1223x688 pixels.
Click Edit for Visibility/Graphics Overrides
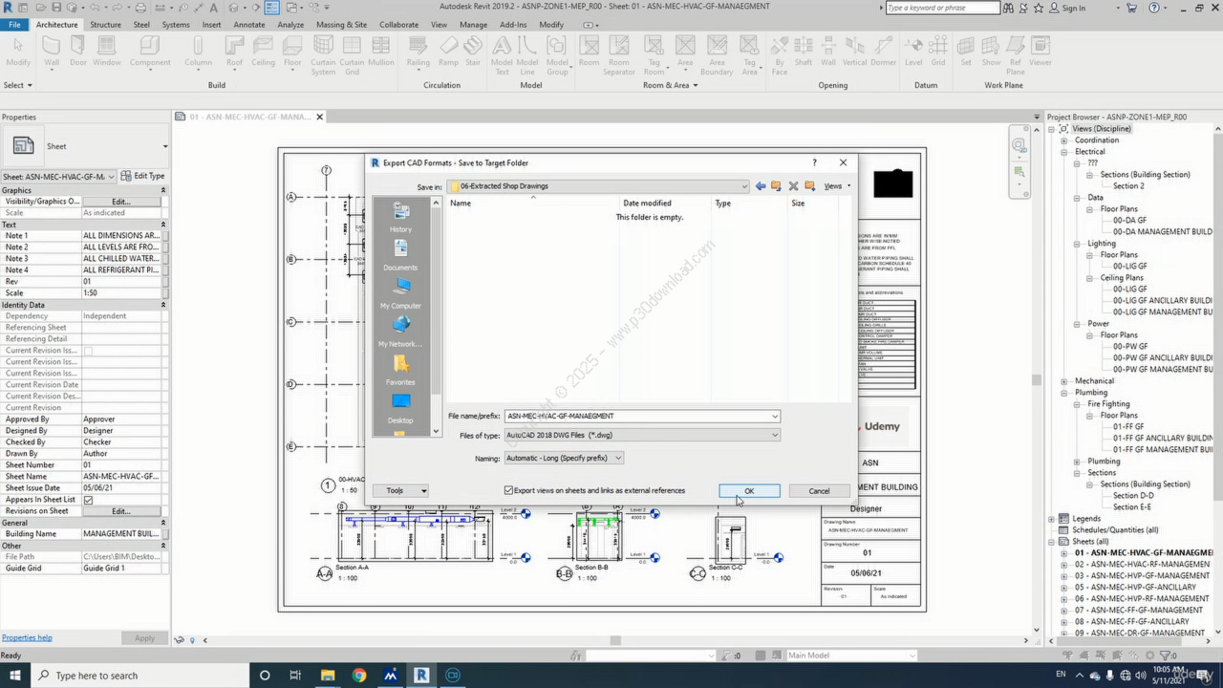(x=120, y=202)
